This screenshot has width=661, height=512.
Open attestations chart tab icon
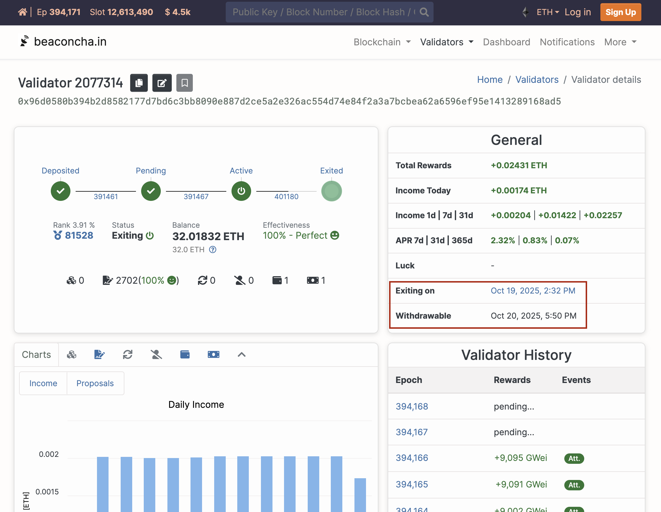coord(99,354)
